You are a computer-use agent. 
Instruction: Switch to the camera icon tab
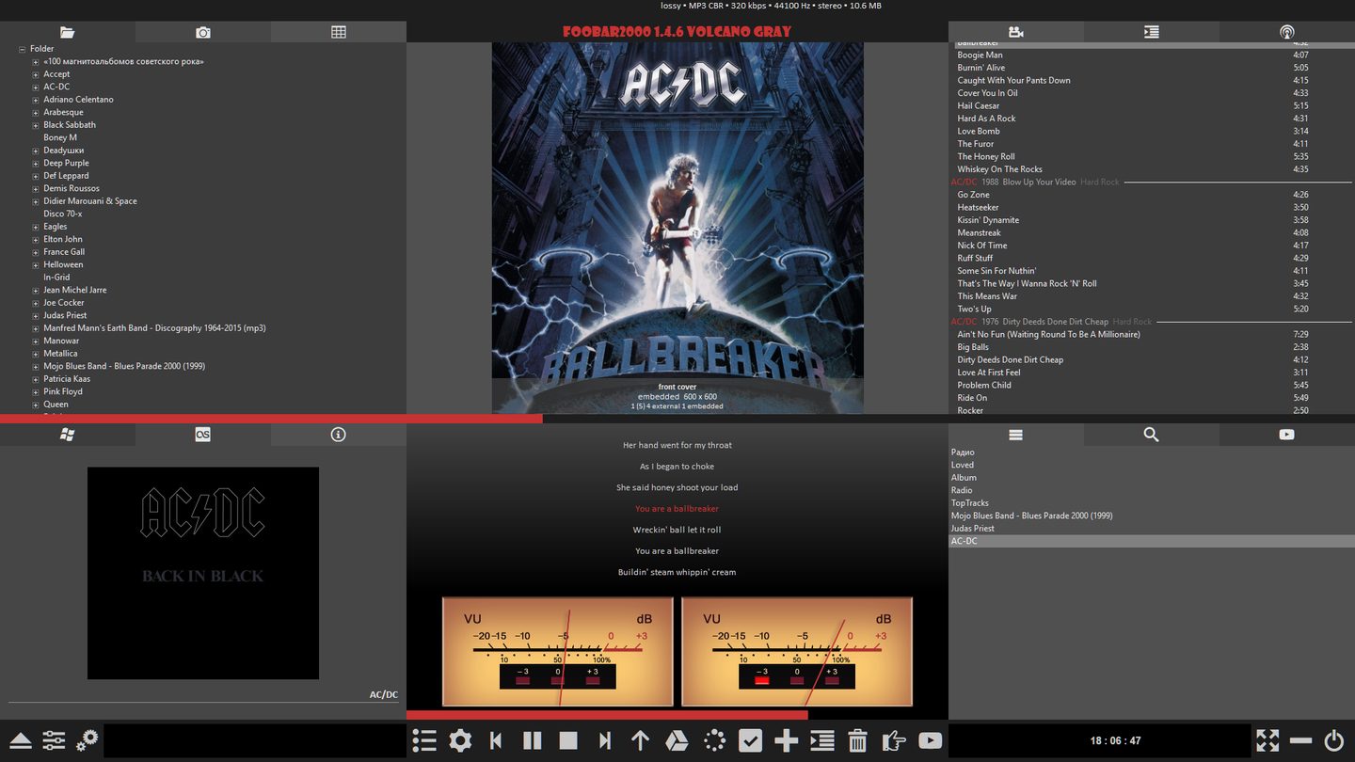click(x=203, y=32)
